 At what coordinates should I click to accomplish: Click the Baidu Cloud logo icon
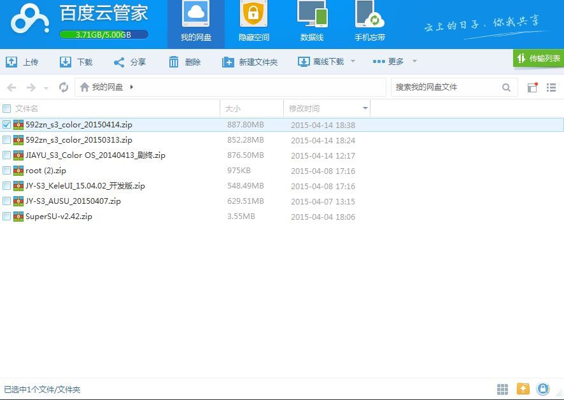coord(30,20)
